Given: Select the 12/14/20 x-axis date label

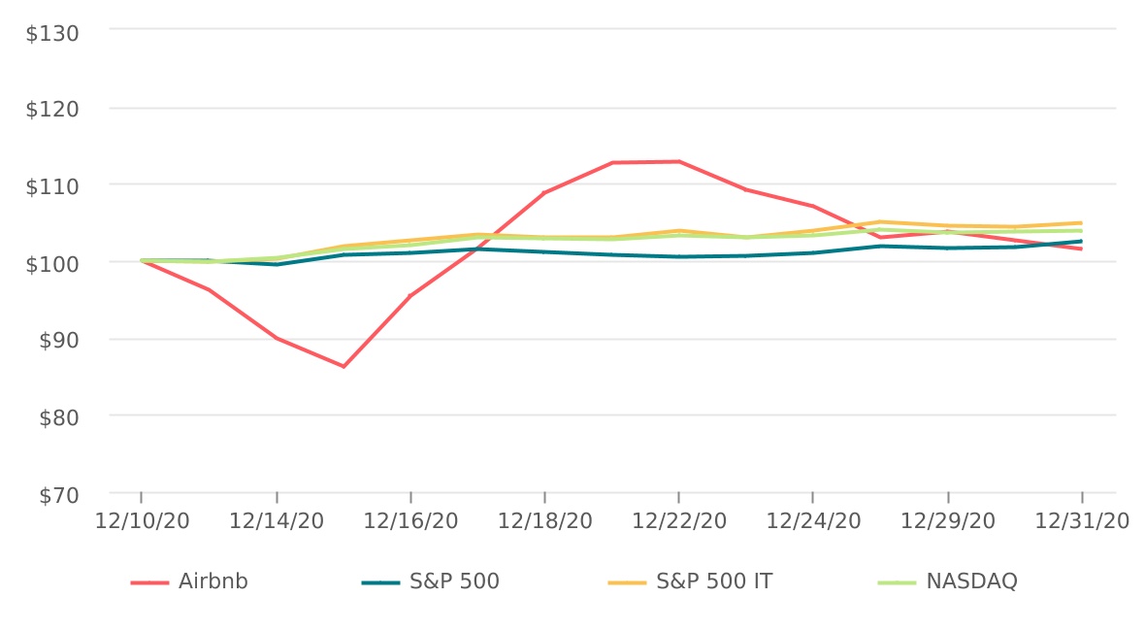Looking at the screenshot, I should pyautogui.click(x=277, y=521).
